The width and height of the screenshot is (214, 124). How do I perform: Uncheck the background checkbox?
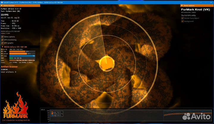pyautogui.click(x=182, y=21)
